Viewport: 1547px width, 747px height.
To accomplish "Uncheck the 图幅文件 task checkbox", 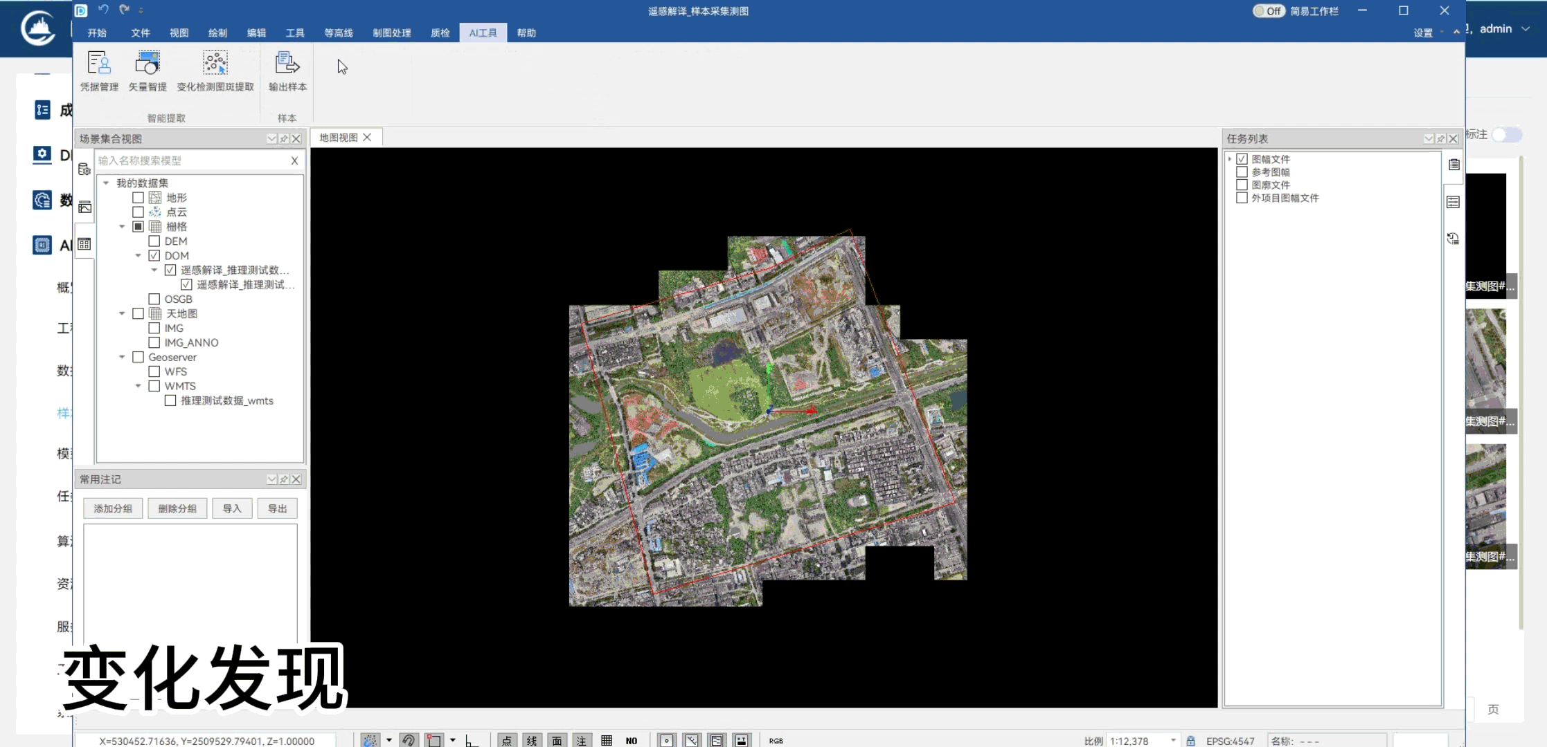I will coord(1242,159).
